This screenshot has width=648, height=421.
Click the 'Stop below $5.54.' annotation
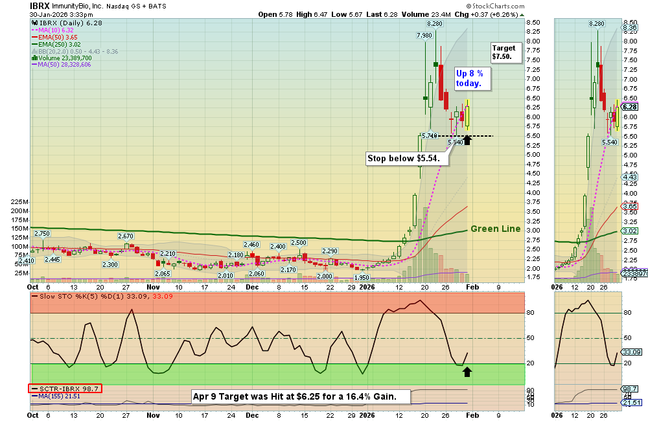[x=404, y=158]
